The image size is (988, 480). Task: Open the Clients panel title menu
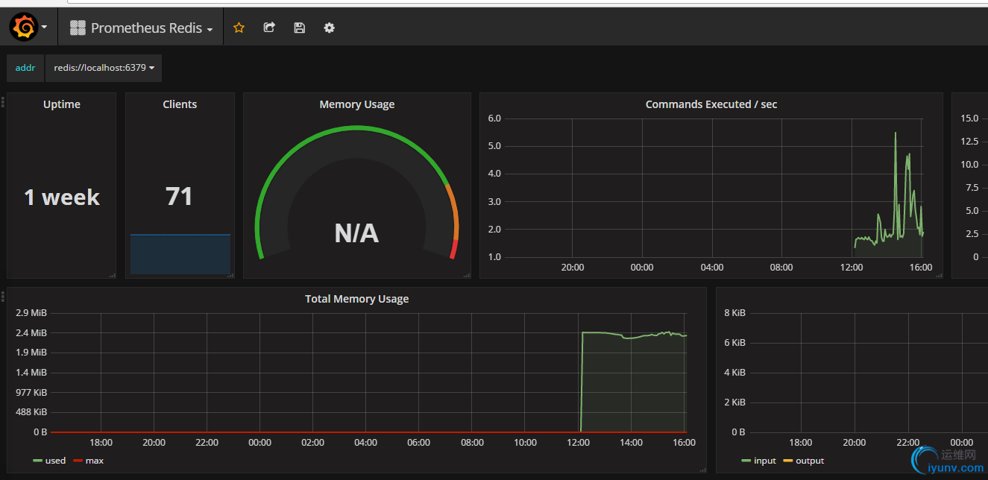coord(180,104)
